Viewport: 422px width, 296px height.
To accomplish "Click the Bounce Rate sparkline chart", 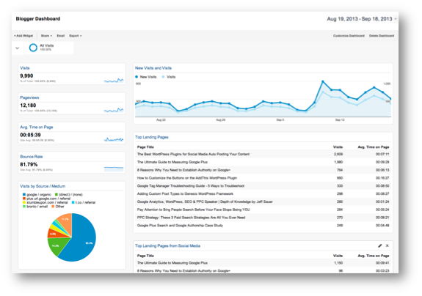I will 114,169.
